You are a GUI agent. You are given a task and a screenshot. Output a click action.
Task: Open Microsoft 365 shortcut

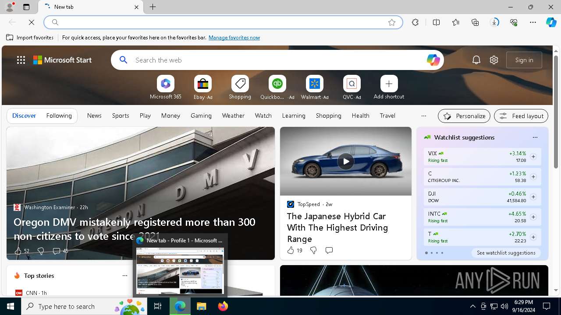pos(165,87)
